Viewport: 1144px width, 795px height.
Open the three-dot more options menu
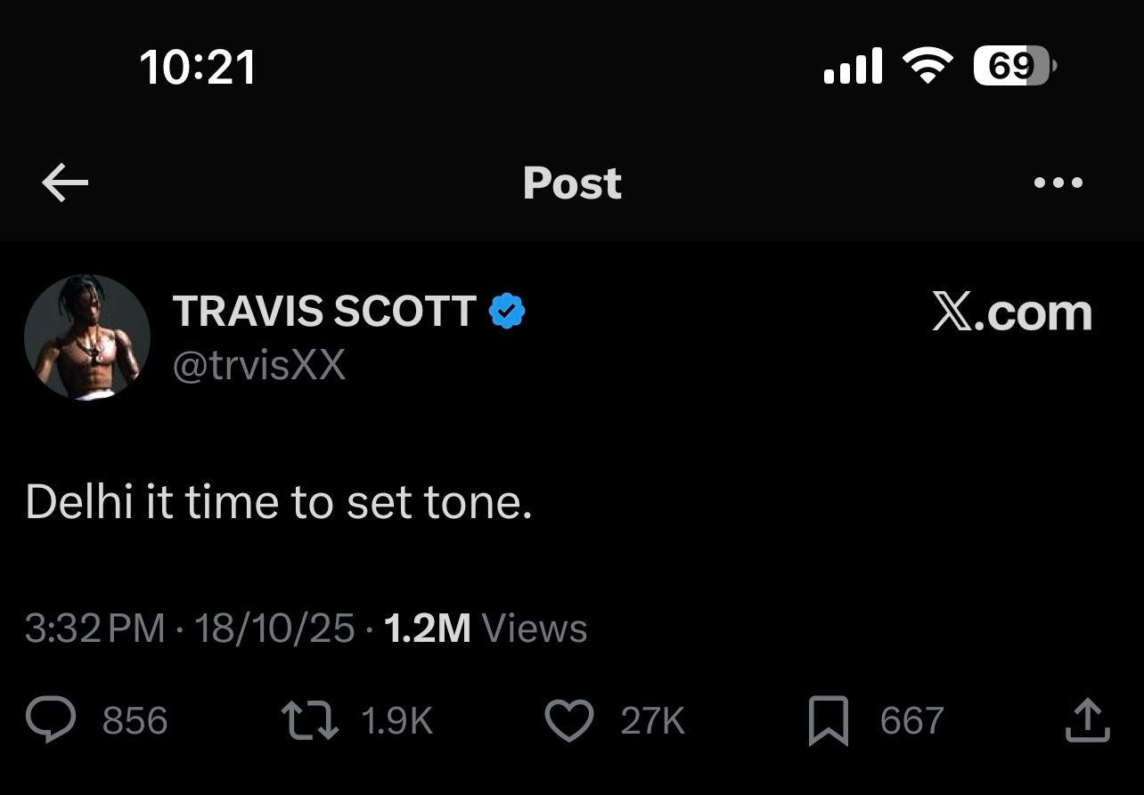coord(1058,183)
